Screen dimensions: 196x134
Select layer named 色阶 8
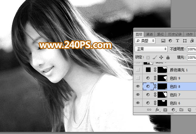click(175, 87)
